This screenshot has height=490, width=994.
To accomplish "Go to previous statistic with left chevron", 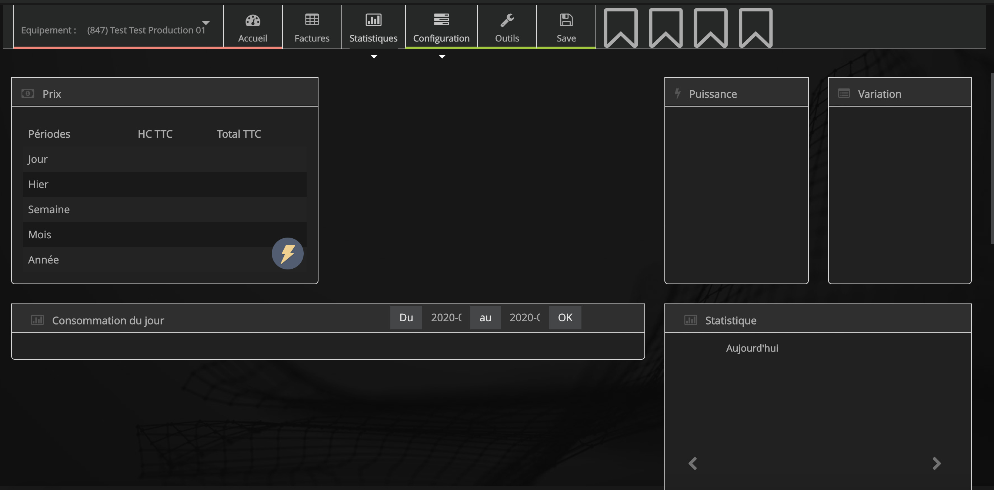I will click(693, 463).
